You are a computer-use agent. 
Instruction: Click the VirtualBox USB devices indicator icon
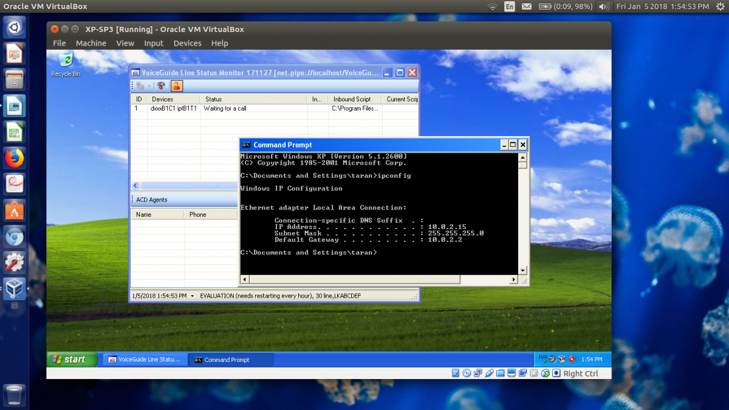click(x=489, y=373)
